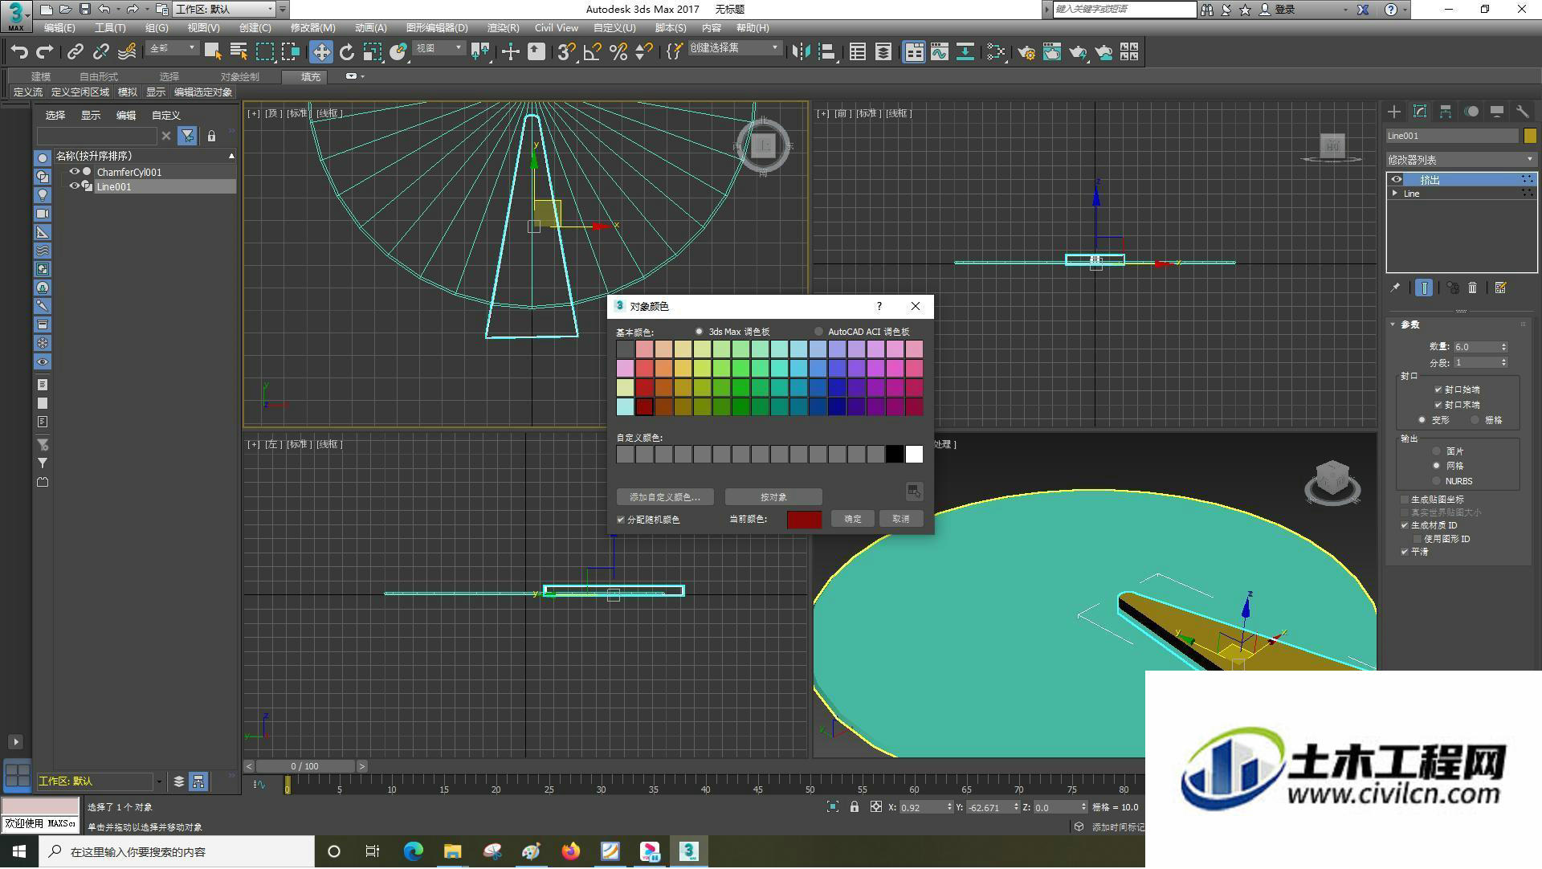The width and height of the screenshot is (1542, 869).
Task: Hide ChamferCyl001 via eye icon
Action: tap(75, 172)
